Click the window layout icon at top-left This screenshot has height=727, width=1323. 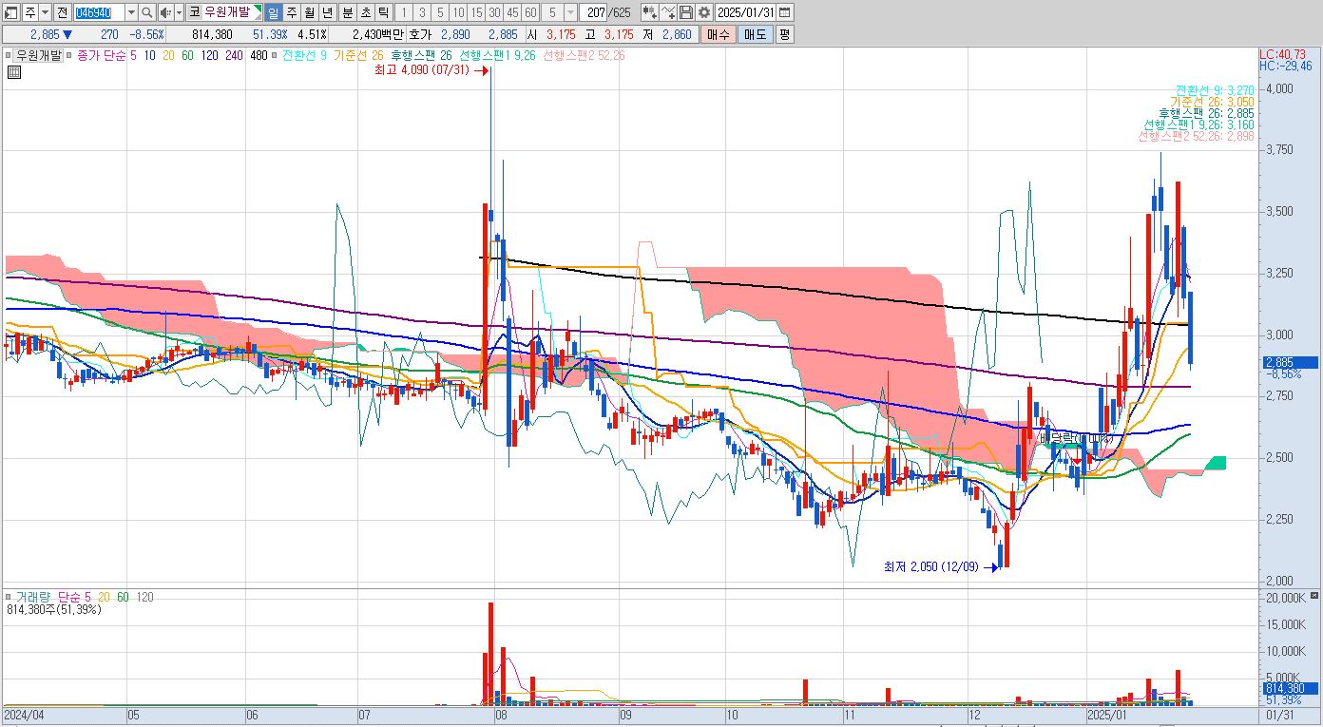[x=11, y=12]
